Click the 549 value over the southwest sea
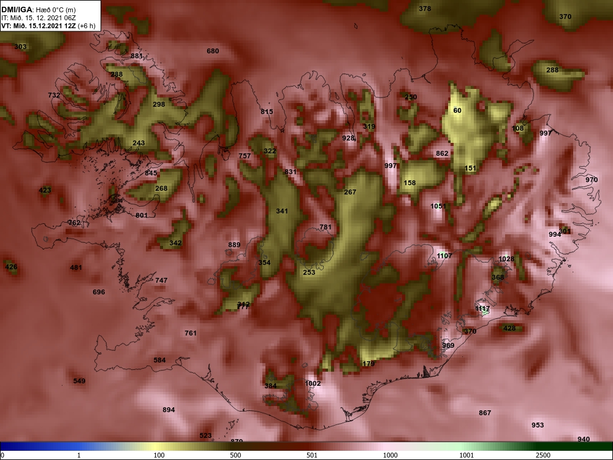This screenshot has height=460, width=613. coord(79,381)
